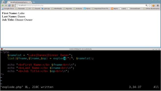
Task: Open the MyLinks bookmark folder
Action: [68, 9]
